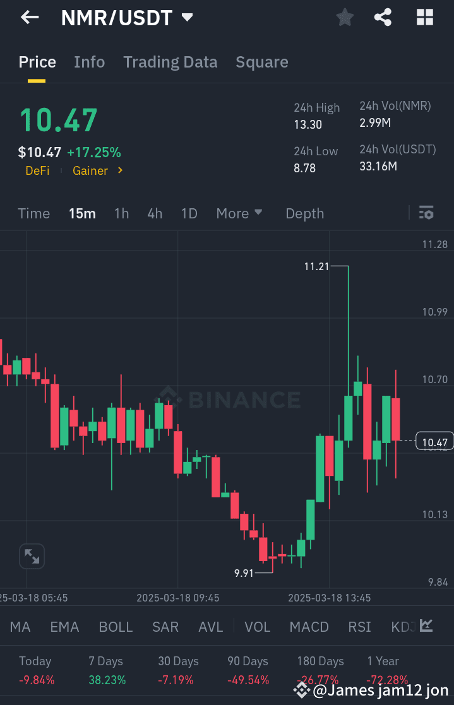This screenshot has height=705, width=454.
Task: Click the 1 Year performance label
Action: pos(383,661)
